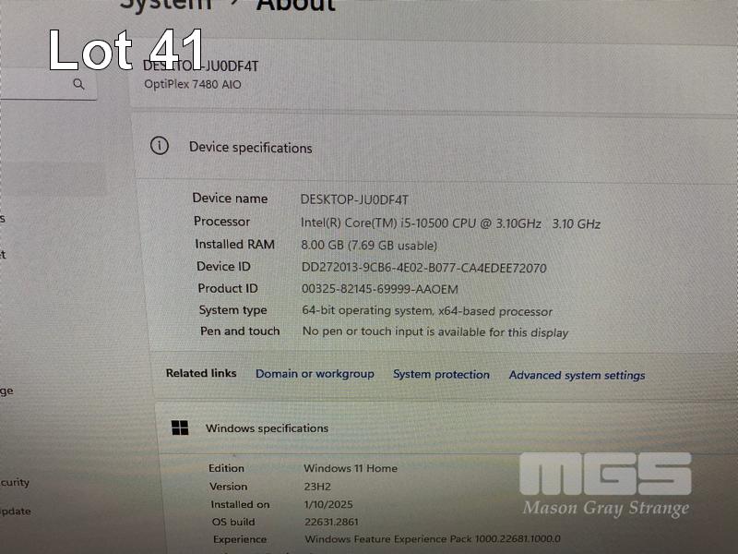
Task: Click the Device specifications info icon
Action: pos(160,146)
